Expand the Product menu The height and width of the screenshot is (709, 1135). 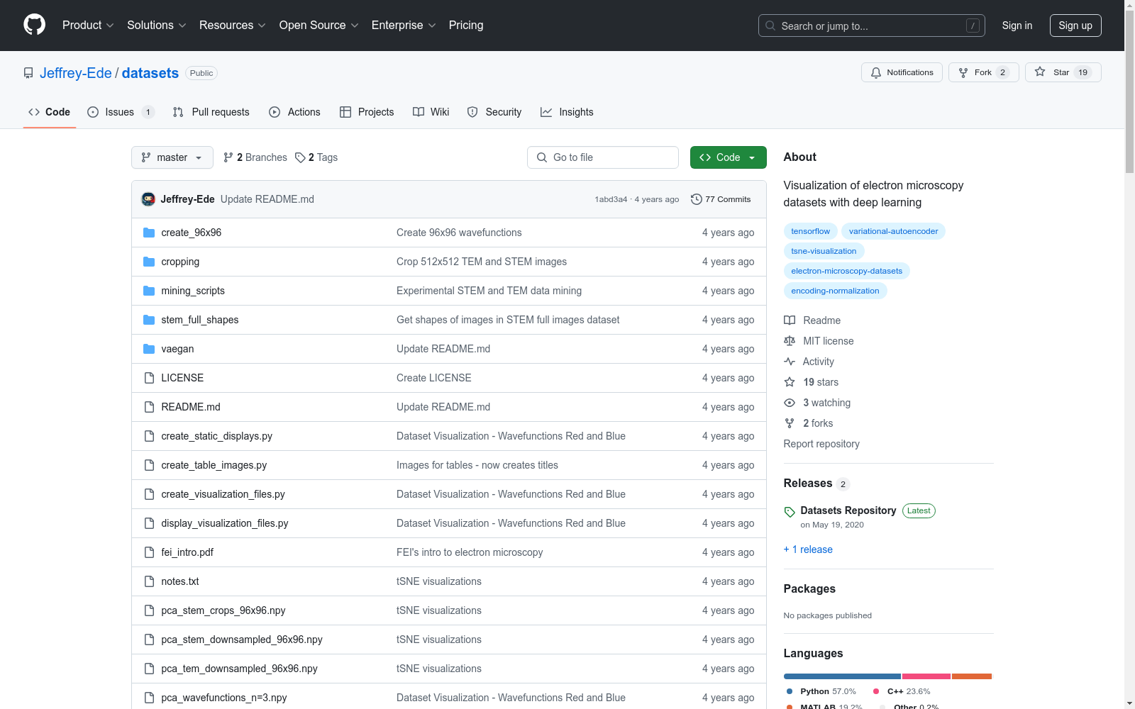coord(87,26)
